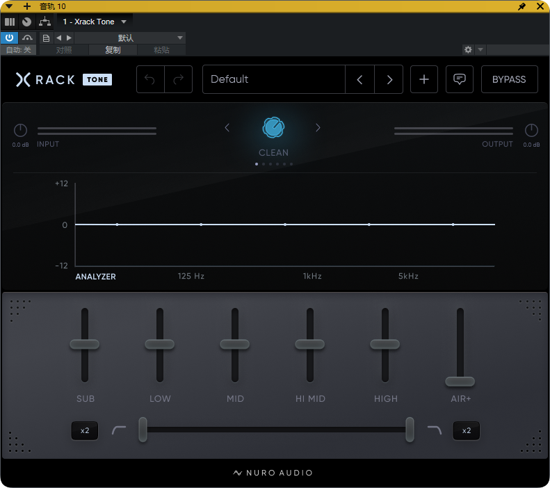550x488 pixels.
Task: Click the high-pass filter shape icon
Action: [119, 430]
